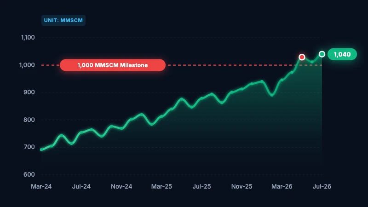The height and width of the screenshot is (207, 368).
Task: Click the 600 y-axis tick label
Action: (29, 175)
